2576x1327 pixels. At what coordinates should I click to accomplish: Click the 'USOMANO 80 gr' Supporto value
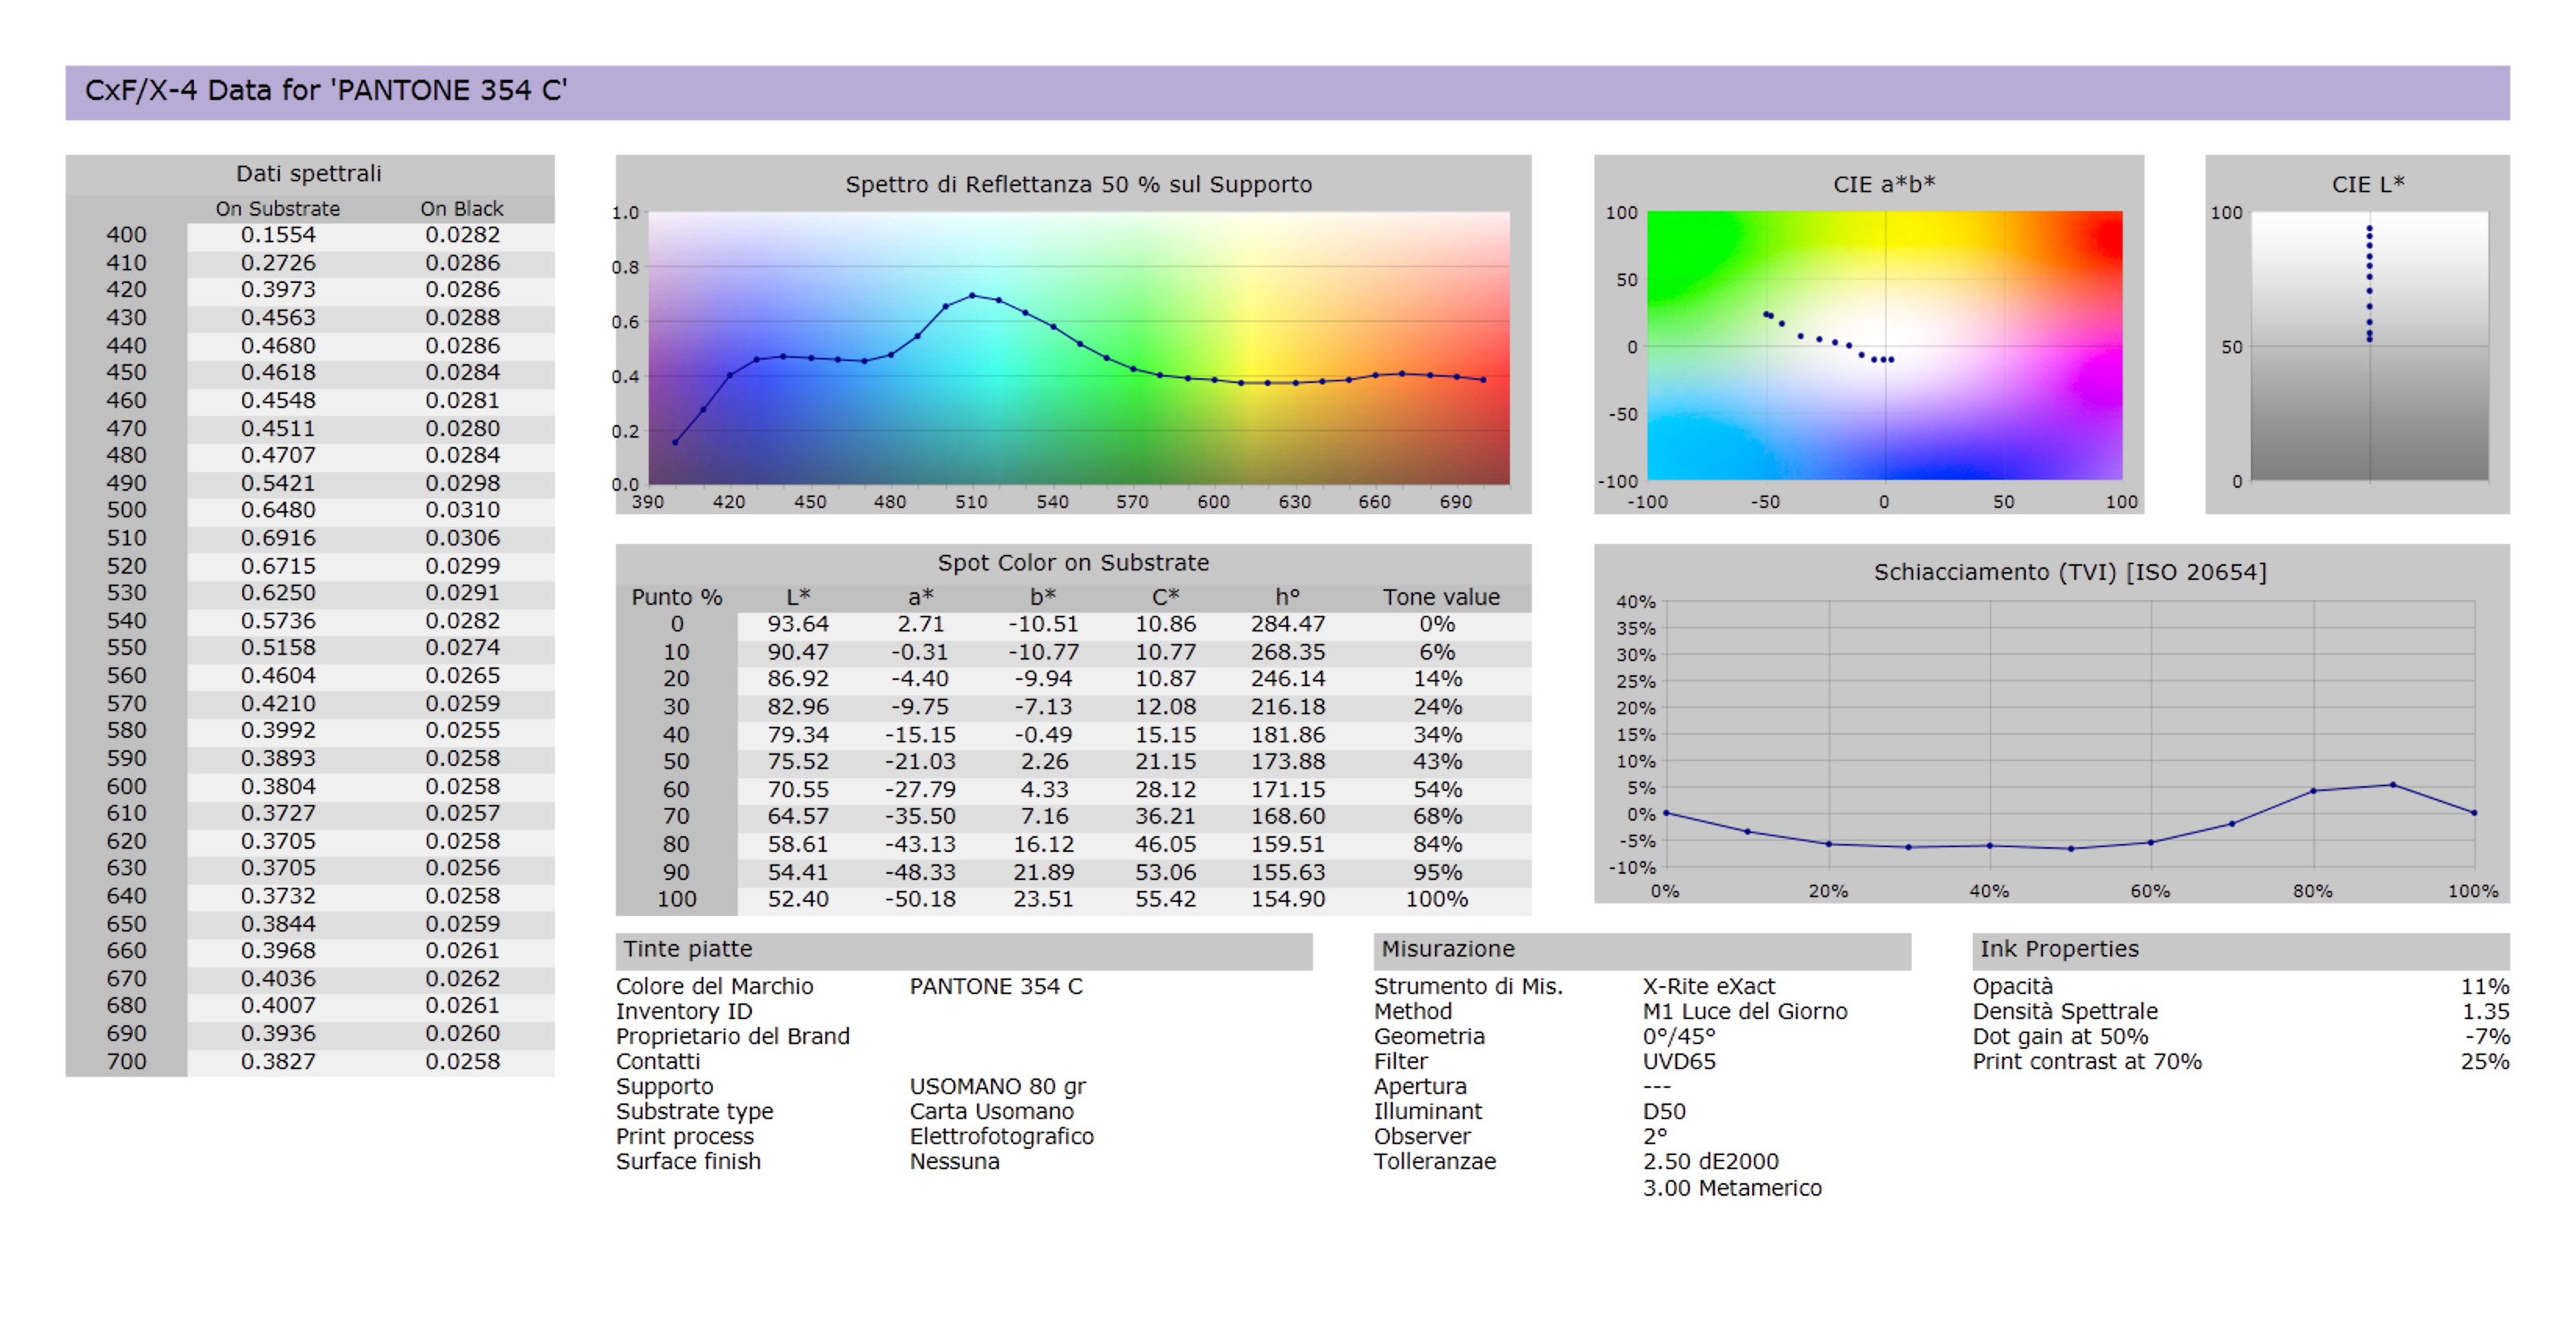pyautogui.click(x=997, y=1086)
